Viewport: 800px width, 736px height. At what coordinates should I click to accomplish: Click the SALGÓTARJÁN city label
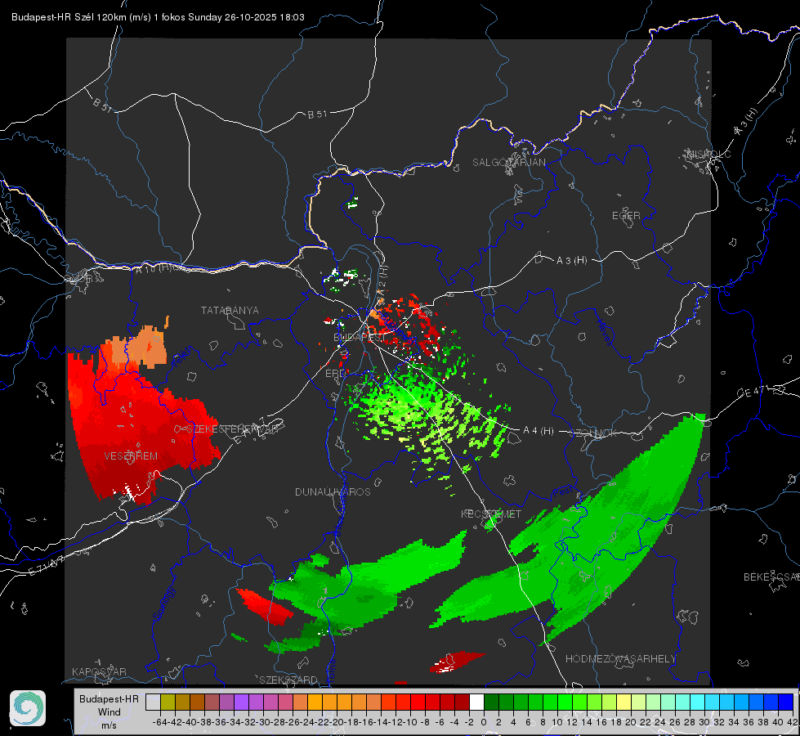(x=508, y=163)
